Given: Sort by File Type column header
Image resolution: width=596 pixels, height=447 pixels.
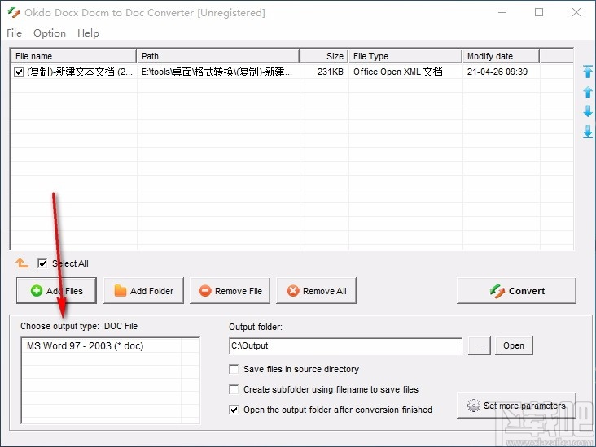Looking at the screenshot, I should (x=405, y=56).
